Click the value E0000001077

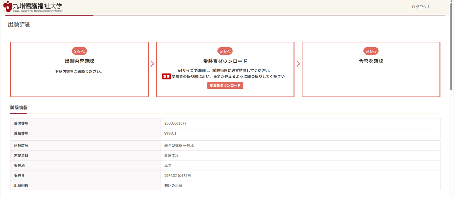click(175, 123)
